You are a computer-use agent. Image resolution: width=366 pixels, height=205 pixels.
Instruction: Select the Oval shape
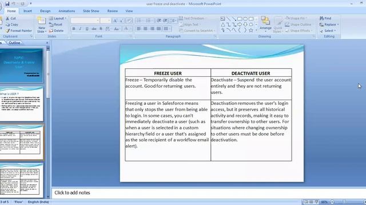click(x=245, y=19)
